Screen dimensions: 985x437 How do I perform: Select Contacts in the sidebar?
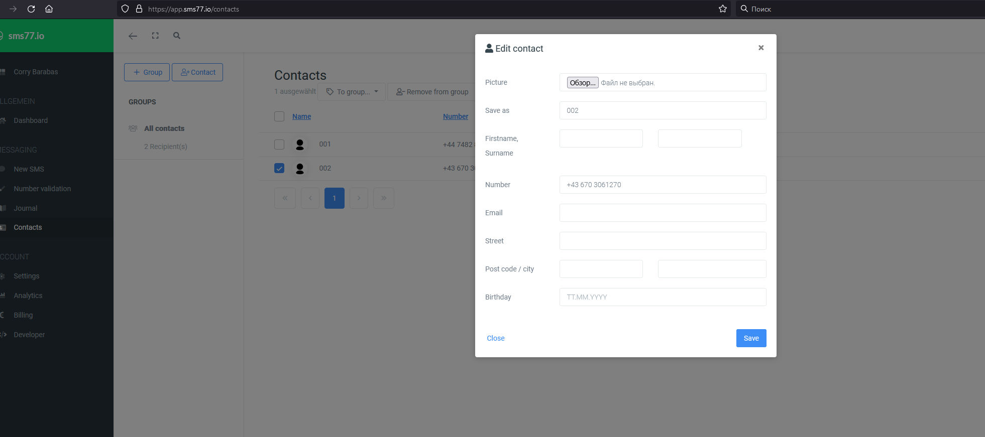click(x=28, y=227)
